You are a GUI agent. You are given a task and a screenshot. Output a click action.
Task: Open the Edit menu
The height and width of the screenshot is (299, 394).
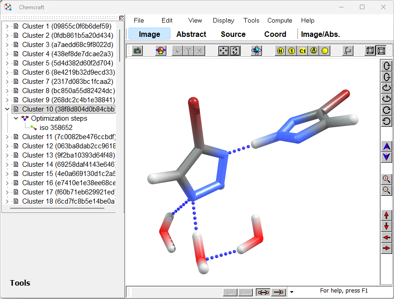[x=167, y=20]
